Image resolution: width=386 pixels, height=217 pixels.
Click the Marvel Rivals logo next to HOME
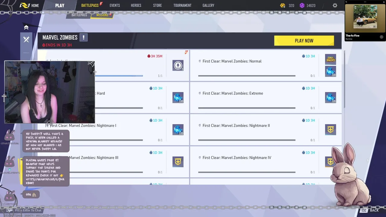point(24,5)
